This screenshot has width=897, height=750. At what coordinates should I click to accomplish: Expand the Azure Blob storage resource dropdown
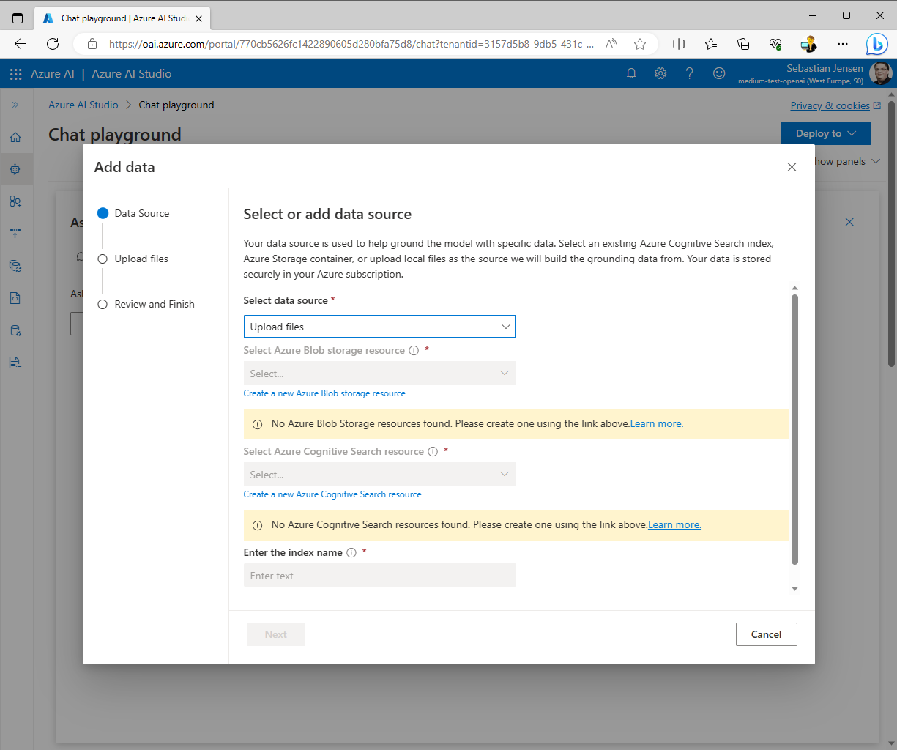(379, 374)
